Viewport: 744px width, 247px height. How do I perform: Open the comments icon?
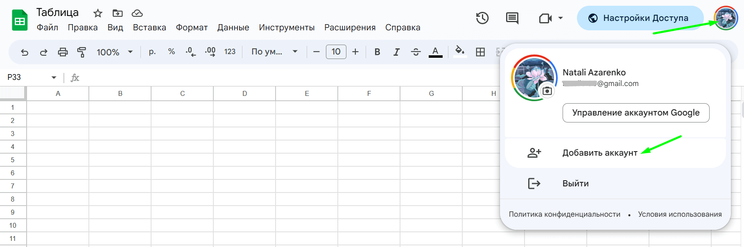(512, 18)
